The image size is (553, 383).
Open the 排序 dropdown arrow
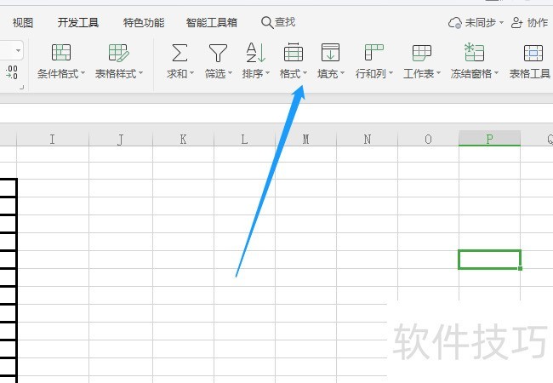pos(267,73)
